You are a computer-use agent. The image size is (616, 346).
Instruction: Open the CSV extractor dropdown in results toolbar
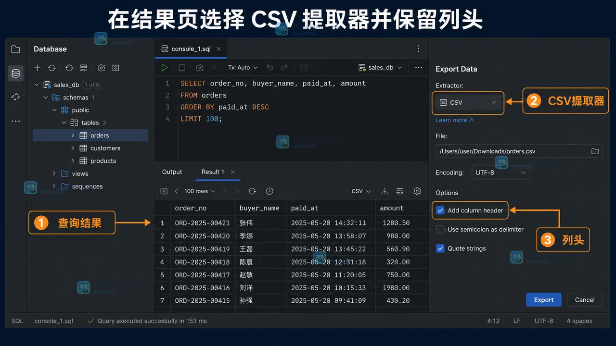pyautogui.click(x=361, y=191)
